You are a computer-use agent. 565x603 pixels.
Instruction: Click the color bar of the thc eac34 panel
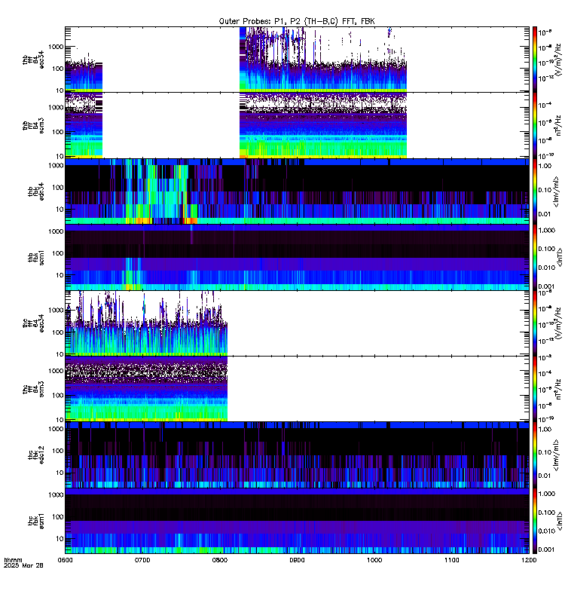coord(535,323)
